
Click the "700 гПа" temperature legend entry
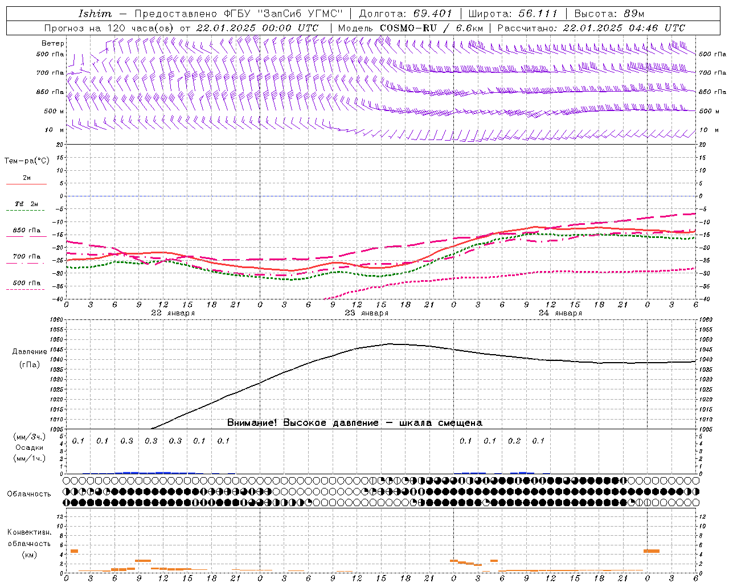(x=27, y=257)
